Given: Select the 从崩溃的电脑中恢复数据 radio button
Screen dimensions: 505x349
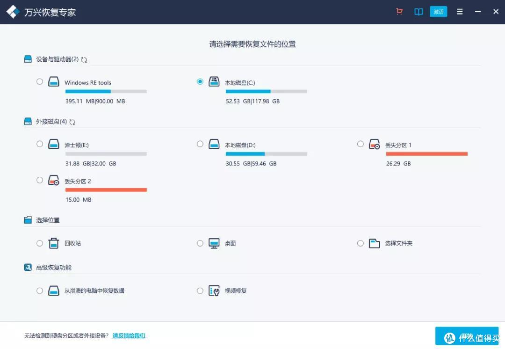Looking at the screenshot, I should [40, 291].
